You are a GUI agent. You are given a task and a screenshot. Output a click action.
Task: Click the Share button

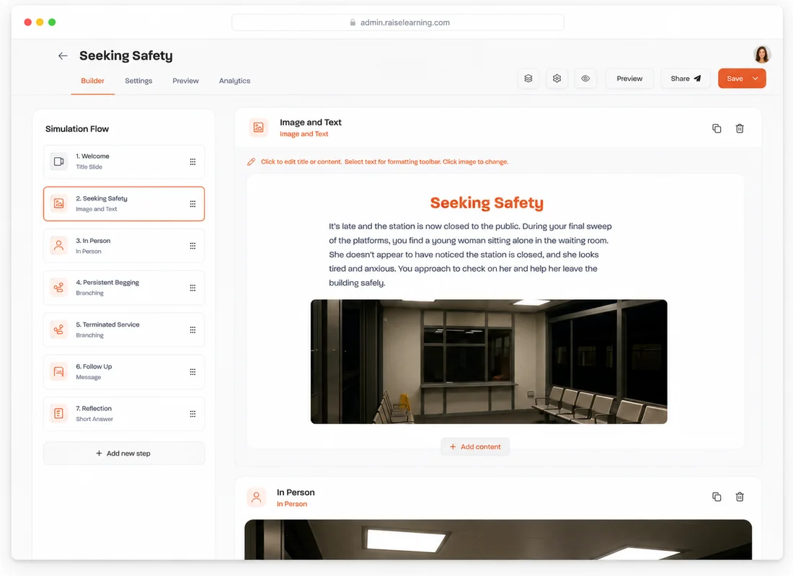(x=686, y=79)
